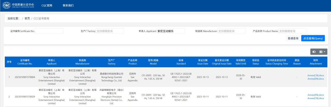Focus the Applicant field containing 索尼互动娱乐
Viewport: 331px width, 107px height.
171,31
